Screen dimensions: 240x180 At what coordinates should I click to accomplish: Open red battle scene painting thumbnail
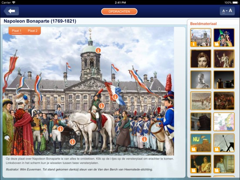(x=224, y=101)
